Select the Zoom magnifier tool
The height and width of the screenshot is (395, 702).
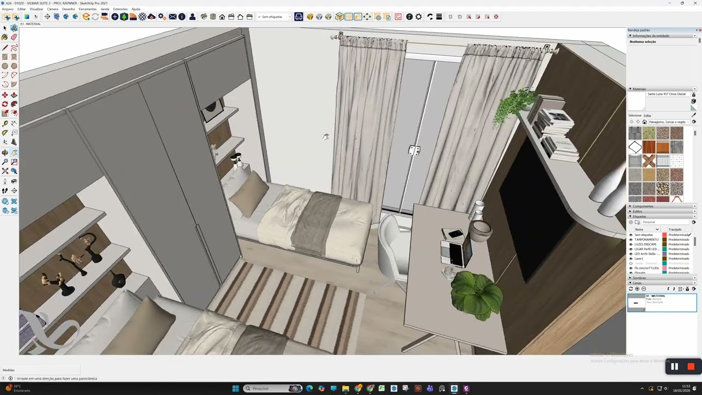[x=5, y=162]
